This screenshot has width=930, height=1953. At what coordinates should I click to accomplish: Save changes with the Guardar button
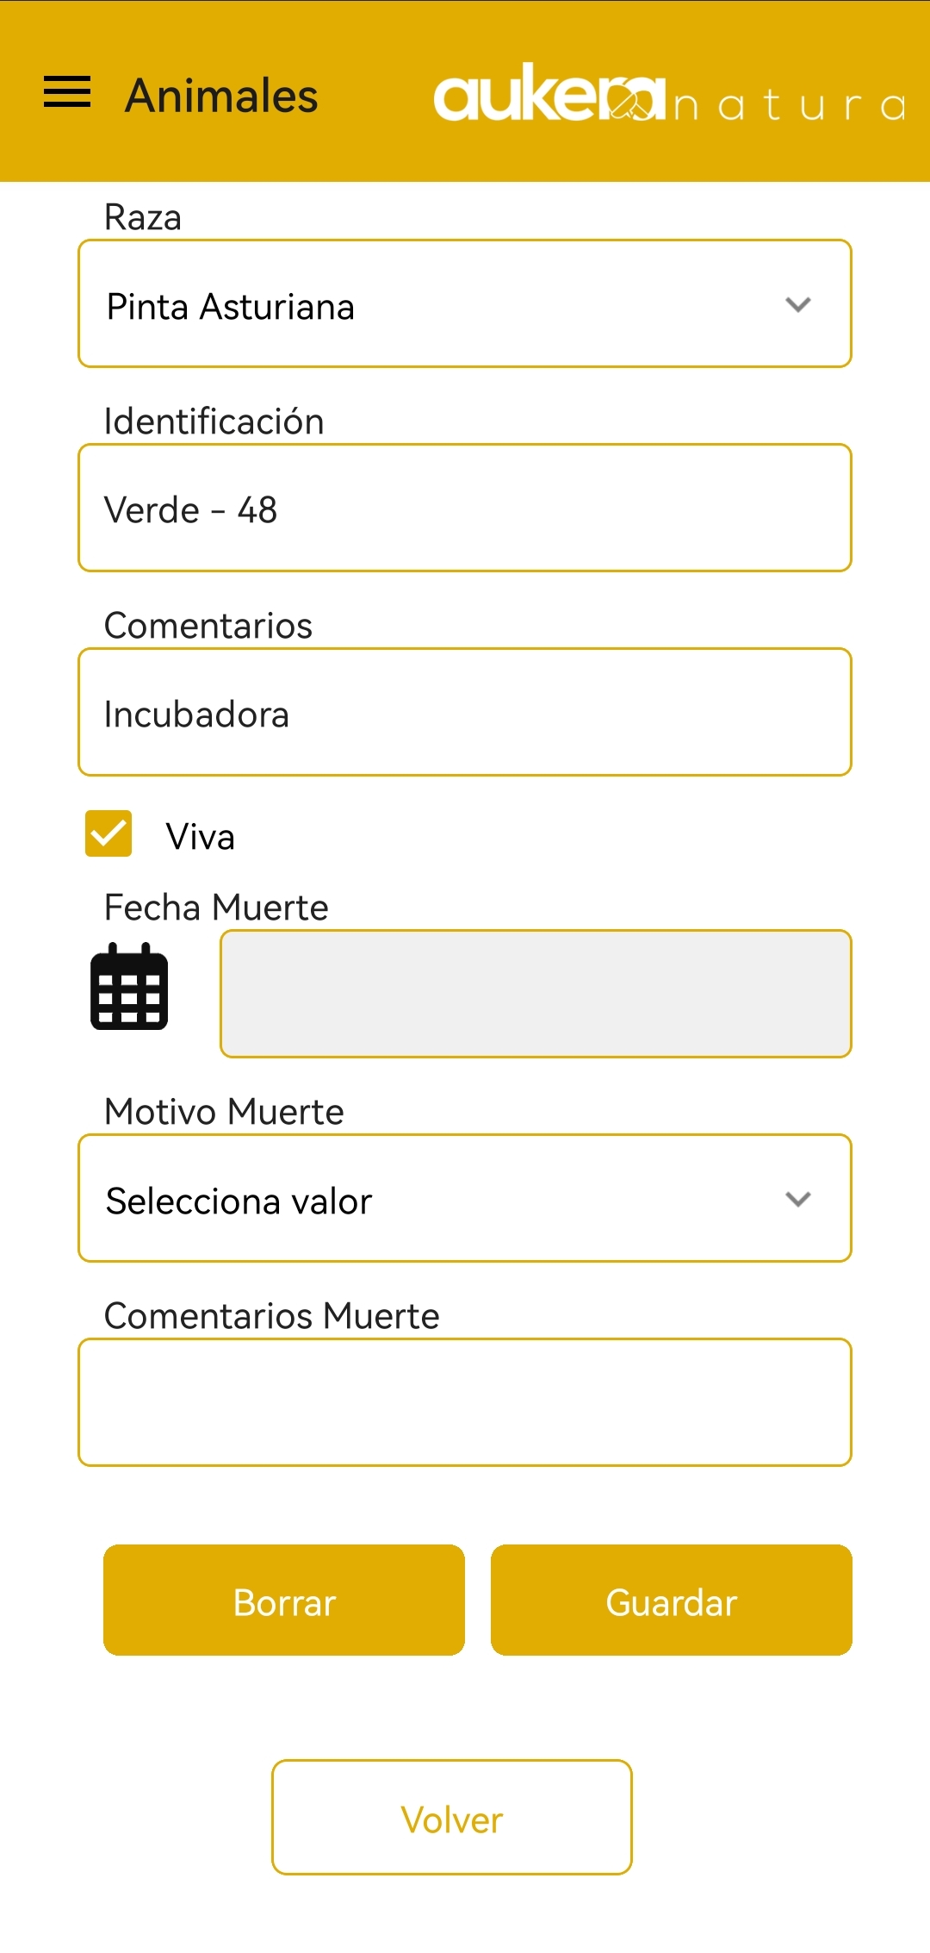(x=672, y=1600)
